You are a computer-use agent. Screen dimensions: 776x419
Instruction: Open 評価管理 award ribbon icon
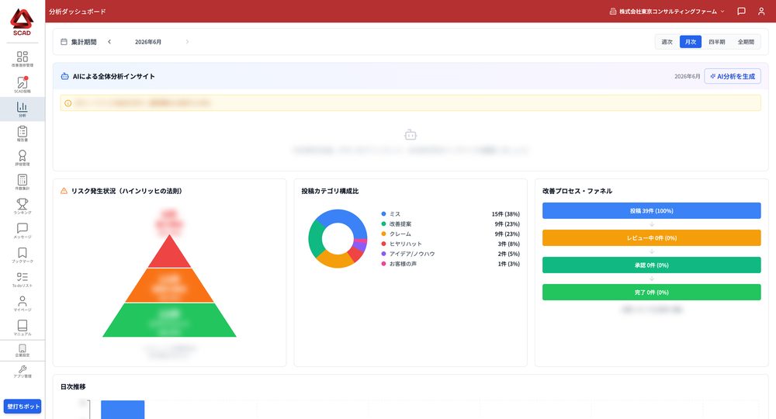tap(23, 155)
